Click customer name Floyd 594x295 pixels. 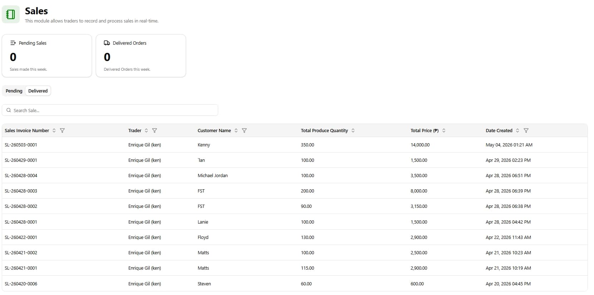tap(203, 237)
